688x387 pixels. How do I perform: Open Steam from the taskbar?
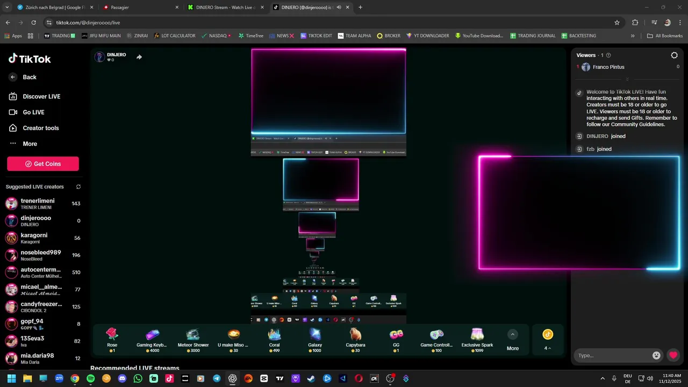tap(311, 378)
